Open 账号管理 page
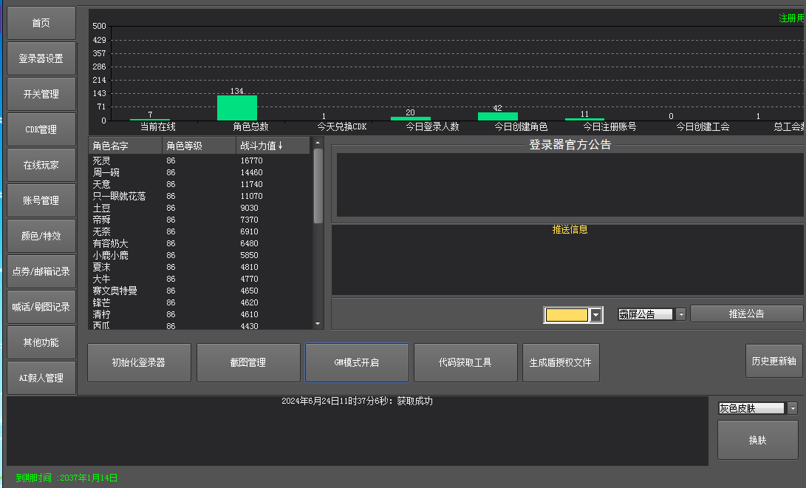Screen dimensions: 806x488 click(x=41, y=201)
